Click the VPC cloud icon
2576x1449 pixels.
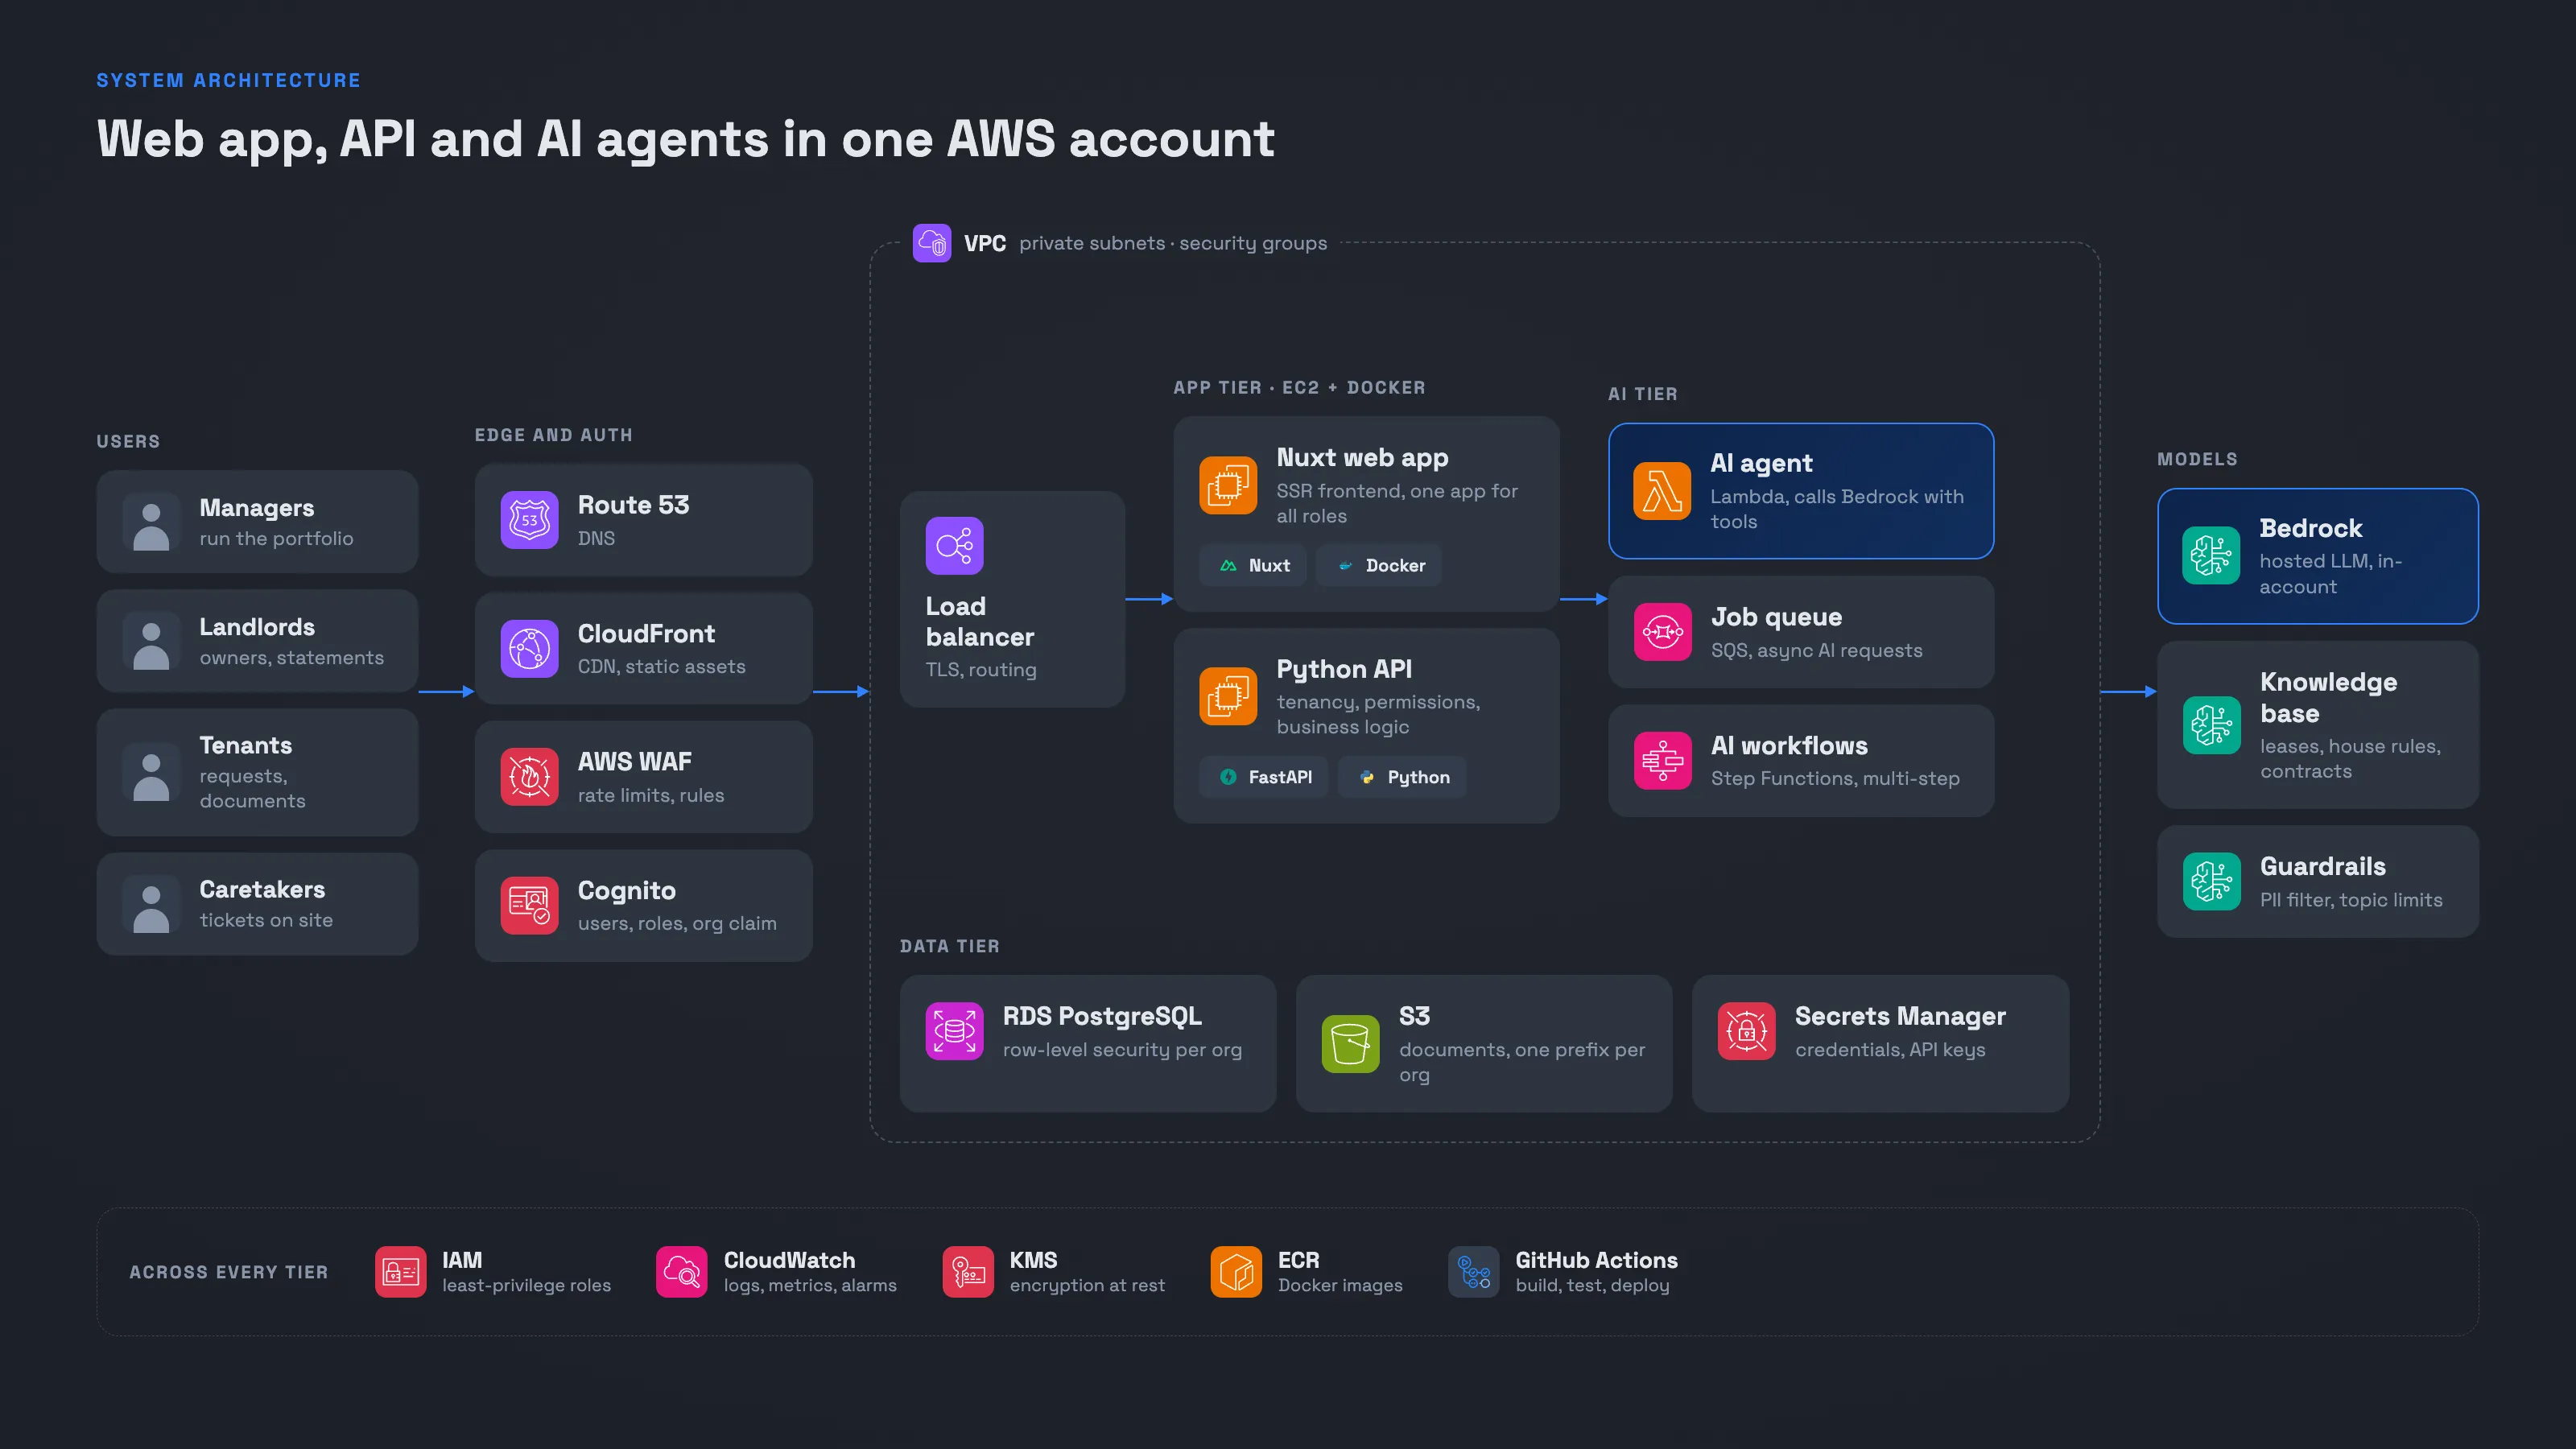(931, 243)
